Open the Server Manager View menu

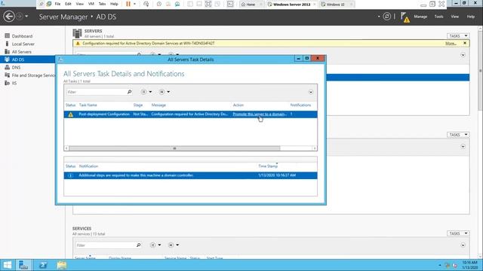click(x=454, y=17)
